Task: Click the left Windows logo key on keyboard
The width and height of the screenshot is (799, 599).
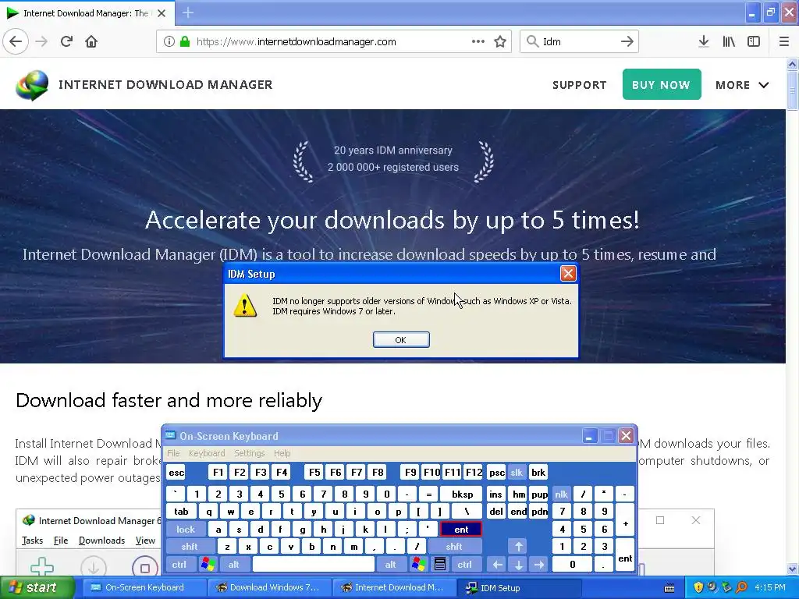Action: [x=208, y=565]
